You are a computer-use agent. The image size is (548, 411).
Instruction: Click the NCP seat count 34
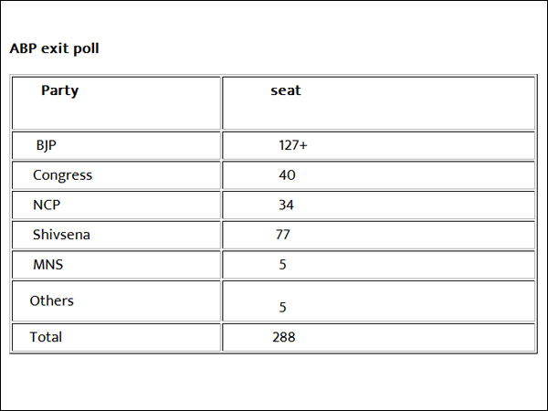[287, 205]
